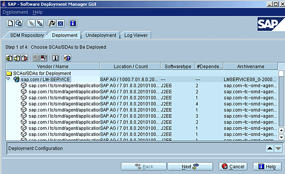Click the Next button
Image resolution: width=285 pixels, height=174 pixels.
[190, 166]
